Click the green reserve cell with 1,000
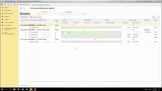The width and height of the screenshot is (162, 91). [x=83, y=32]
